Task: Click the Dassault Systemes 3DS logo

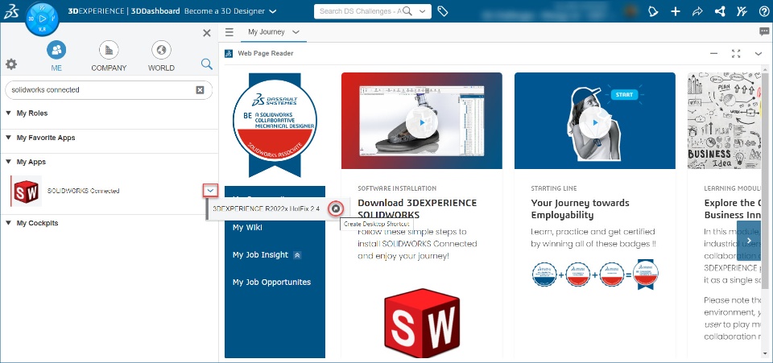Action: [x=10, y=10]
